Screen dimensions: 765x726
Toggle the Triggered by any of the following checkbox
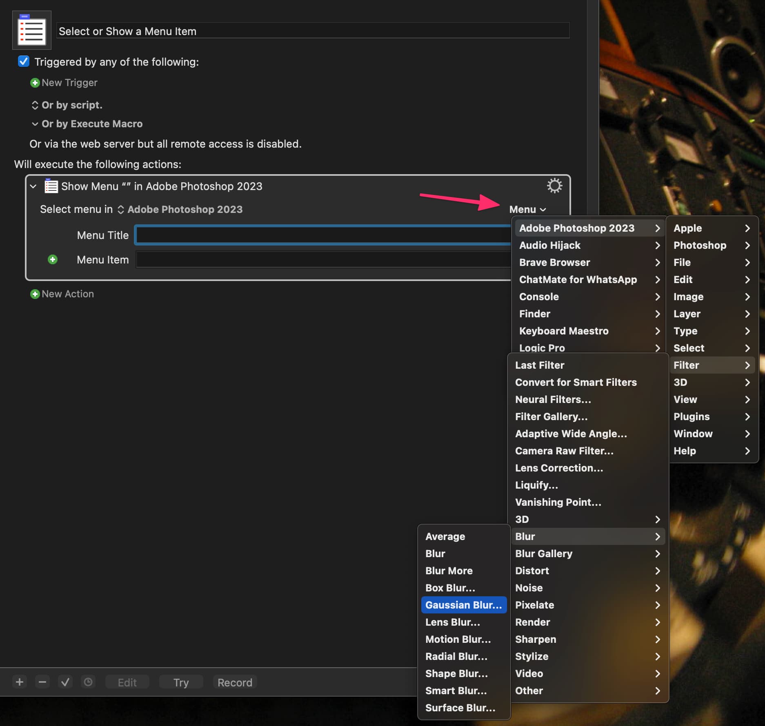[x=24, y=62]
